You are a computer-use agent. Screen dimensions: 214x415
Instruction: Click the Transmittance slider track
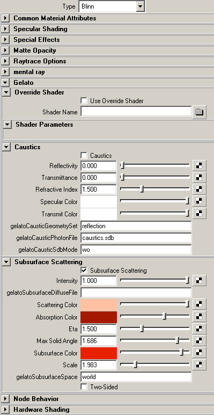pos(155,177)
